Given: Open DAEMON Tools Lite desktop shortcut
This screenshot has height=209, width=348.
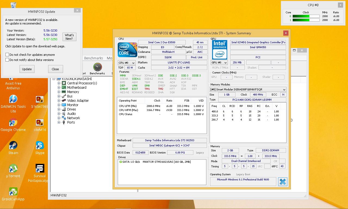Looking at the screenshot, I should 13,104.
